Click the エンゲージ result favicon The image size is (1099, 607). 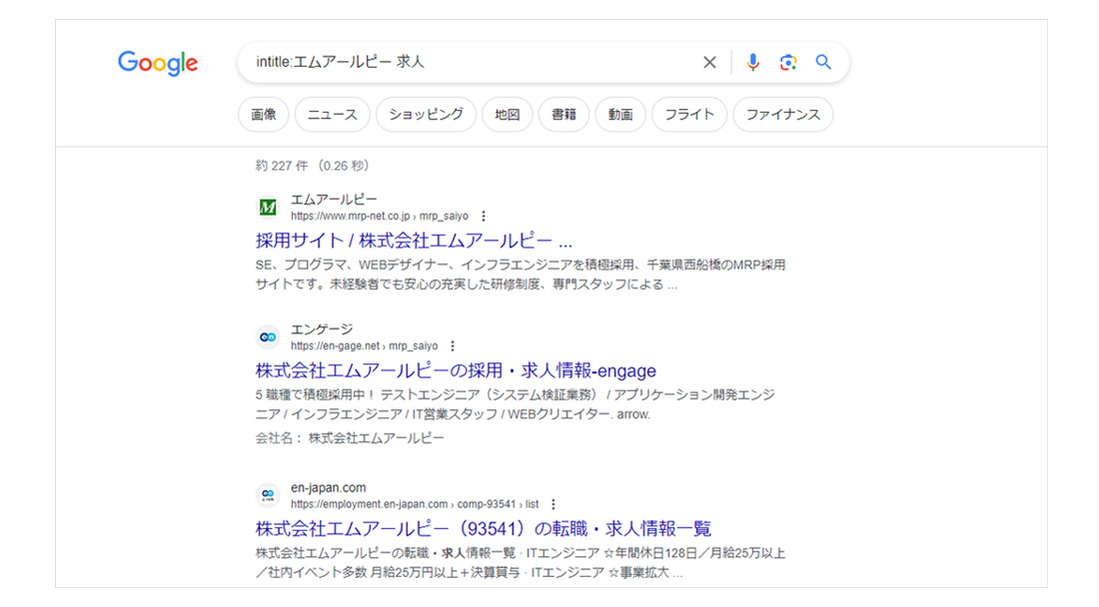click(x=268, y=337)
